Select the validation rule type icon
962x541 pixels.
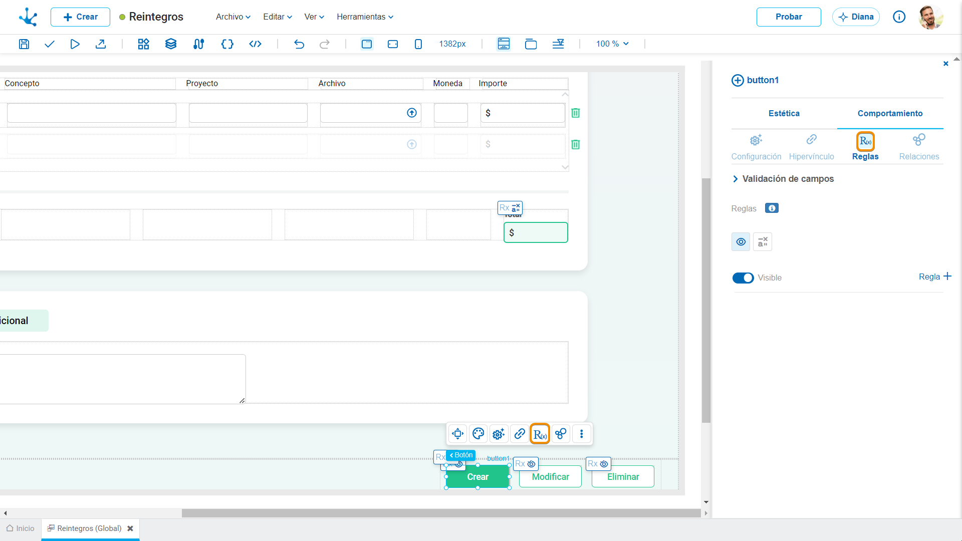coord(763,242)
